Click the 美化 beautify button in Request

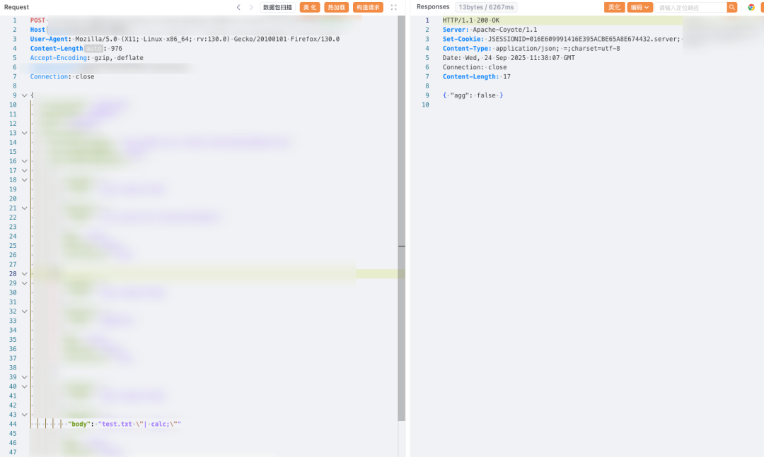310,7
